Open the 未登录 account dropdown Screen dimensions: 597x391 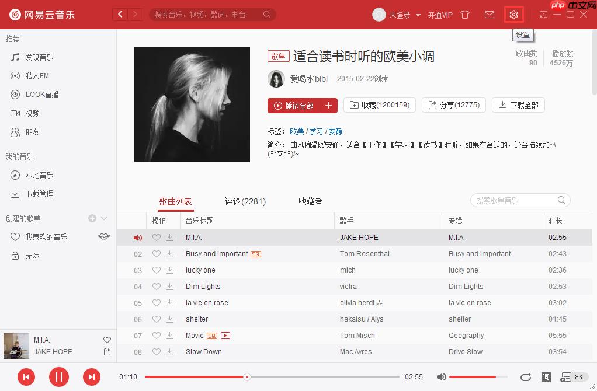(401, 15)
